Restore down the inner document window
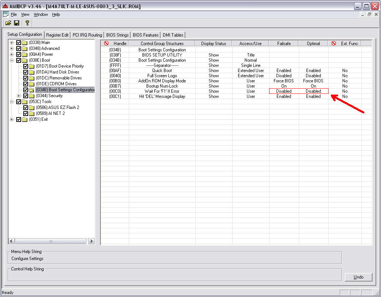Viewport: 381px width, 297px height. (x=369, y=14)
